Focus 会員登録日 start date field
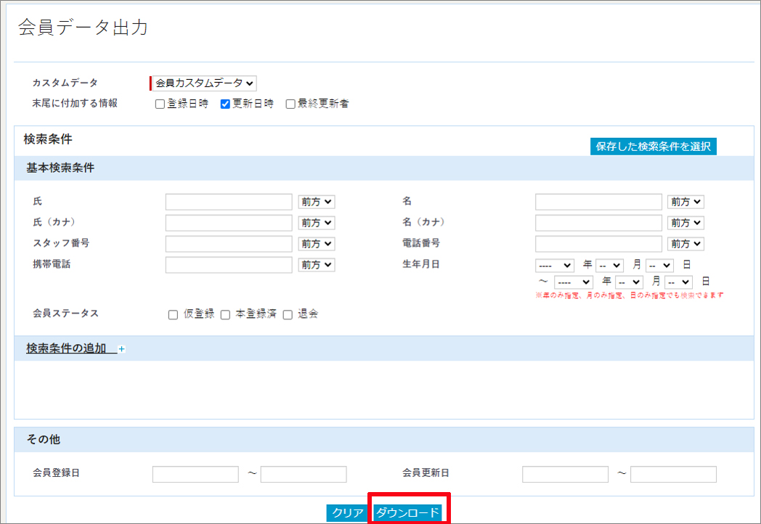Image resolution: width=761 pixels, height=524 pixels. [195, 474]
